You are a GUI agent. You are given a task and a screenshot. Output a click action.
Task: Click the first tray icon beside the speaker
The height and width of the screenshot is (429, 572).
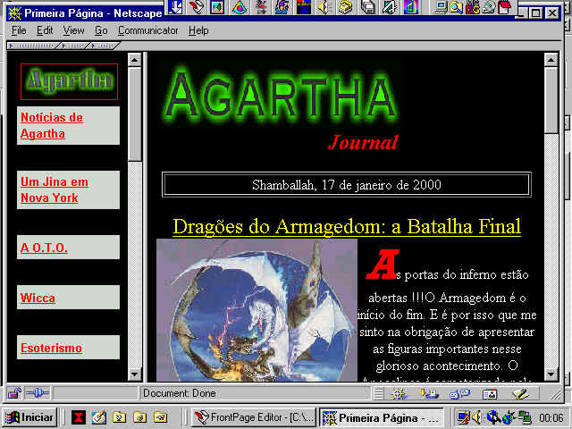click(463, 417)
